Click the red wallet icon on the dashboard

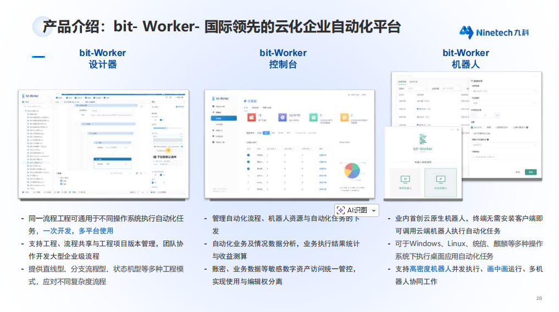252,118
